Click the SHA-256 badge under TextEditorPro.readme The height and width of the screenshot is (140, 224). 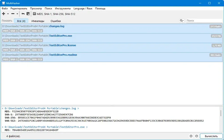click(x=25, y=60)
